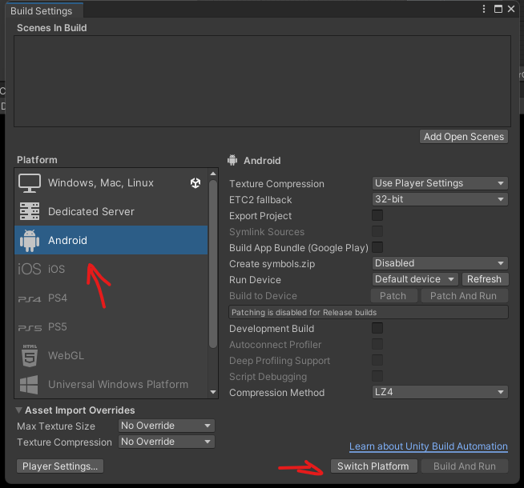Click the 'Texture Compression' label in Android settings
The height and width of the screenshot is (488, 524).
(276, 184)
